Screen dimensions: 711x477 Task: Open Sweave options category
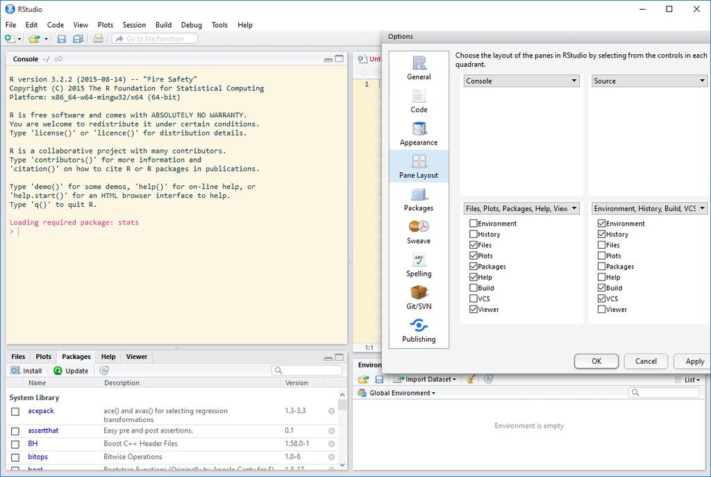tap(419, 232)
